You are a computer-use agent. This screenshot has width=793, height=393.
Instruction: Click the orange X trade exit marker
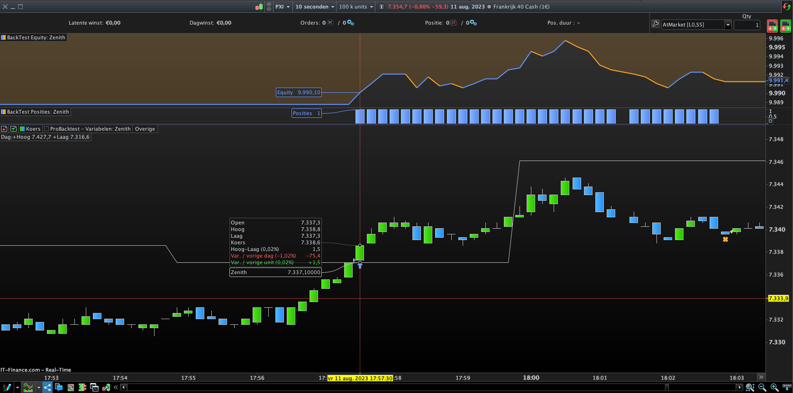725,240
